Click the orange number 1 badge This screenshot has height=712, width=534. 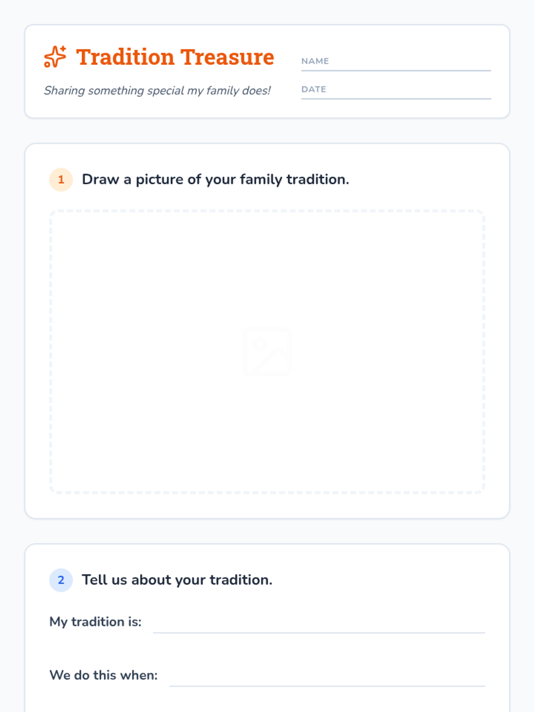(61, 180)
